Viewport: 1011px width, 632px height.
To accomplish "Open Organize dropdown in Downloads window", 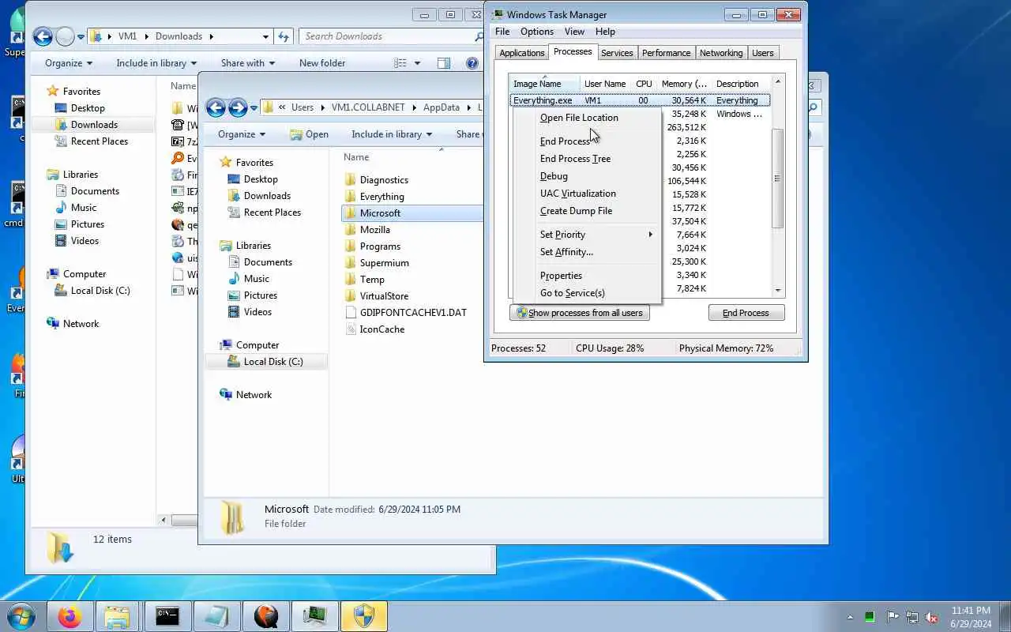I will point(69,63).
